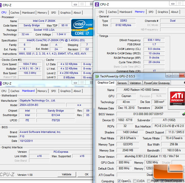Viewport: 185px width, 183px height.
Task: Click the GPU codename field 'Cayman'
Action: tap(126, 96)
